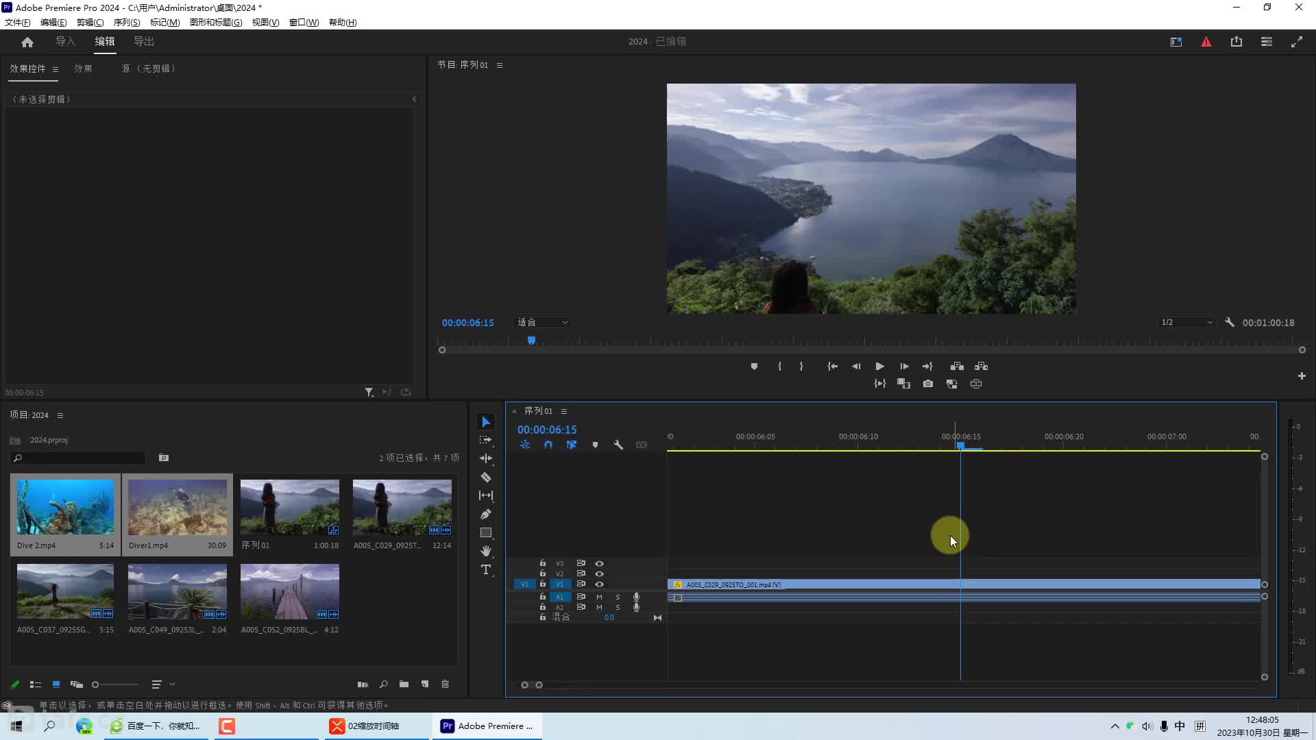
Task: Click Project panel search field
Action: click(79, 458)
